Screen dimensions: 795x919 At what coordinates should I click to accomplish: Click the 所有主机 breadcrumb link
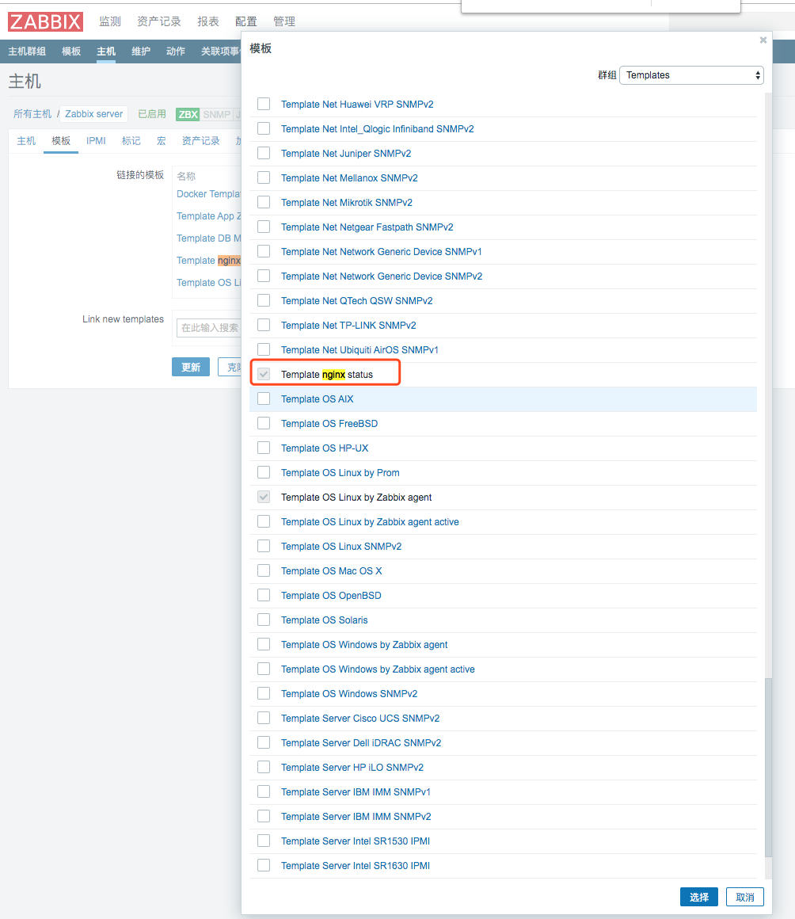pos(32,114)
